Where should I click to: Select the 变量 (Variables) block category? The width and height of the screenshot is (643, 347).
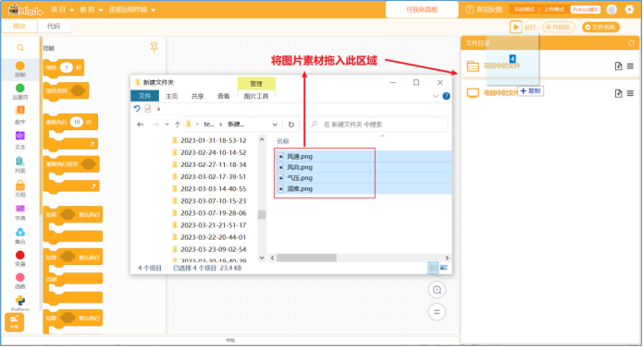(19, 258)
